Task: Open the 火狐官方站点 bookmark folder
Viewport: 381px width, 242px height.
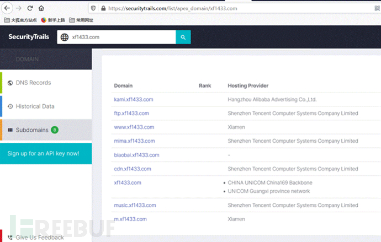Action: click(20, 20)
